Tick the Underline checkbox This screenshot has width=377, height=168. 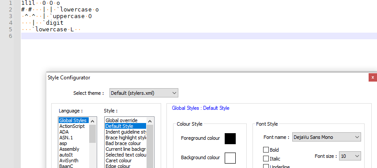266,166
